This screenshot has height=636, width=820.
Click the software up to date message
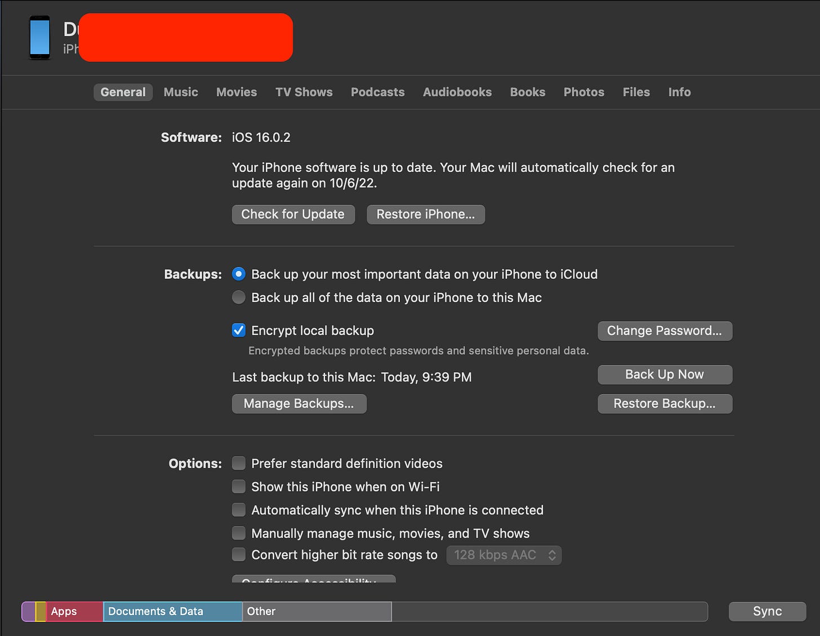point(453,175)
